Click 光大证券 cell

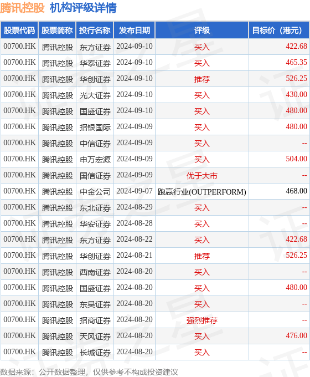point(95,95)
